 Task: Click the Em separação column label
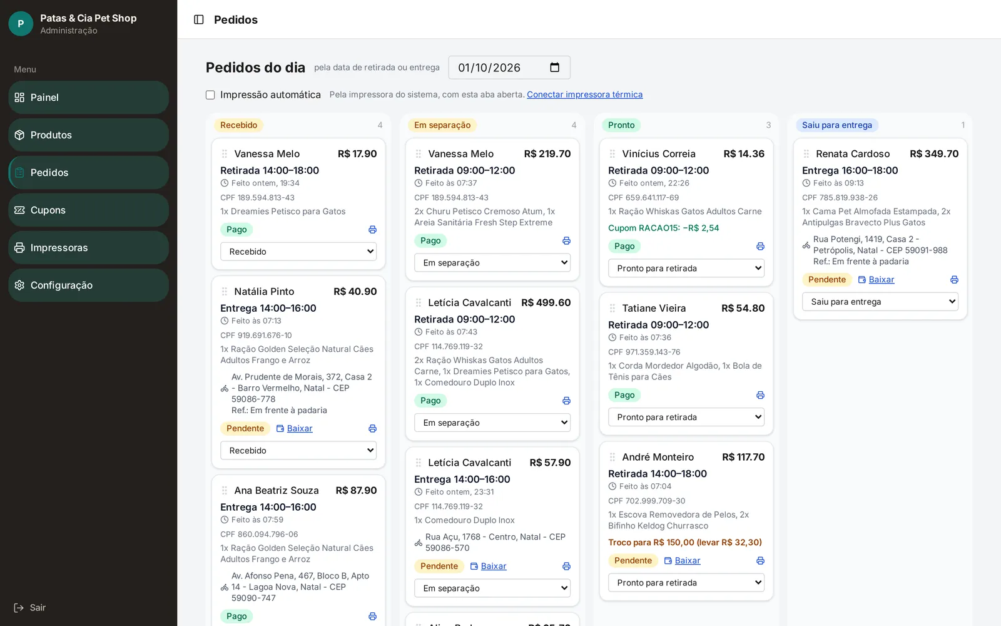pos(442,125)
